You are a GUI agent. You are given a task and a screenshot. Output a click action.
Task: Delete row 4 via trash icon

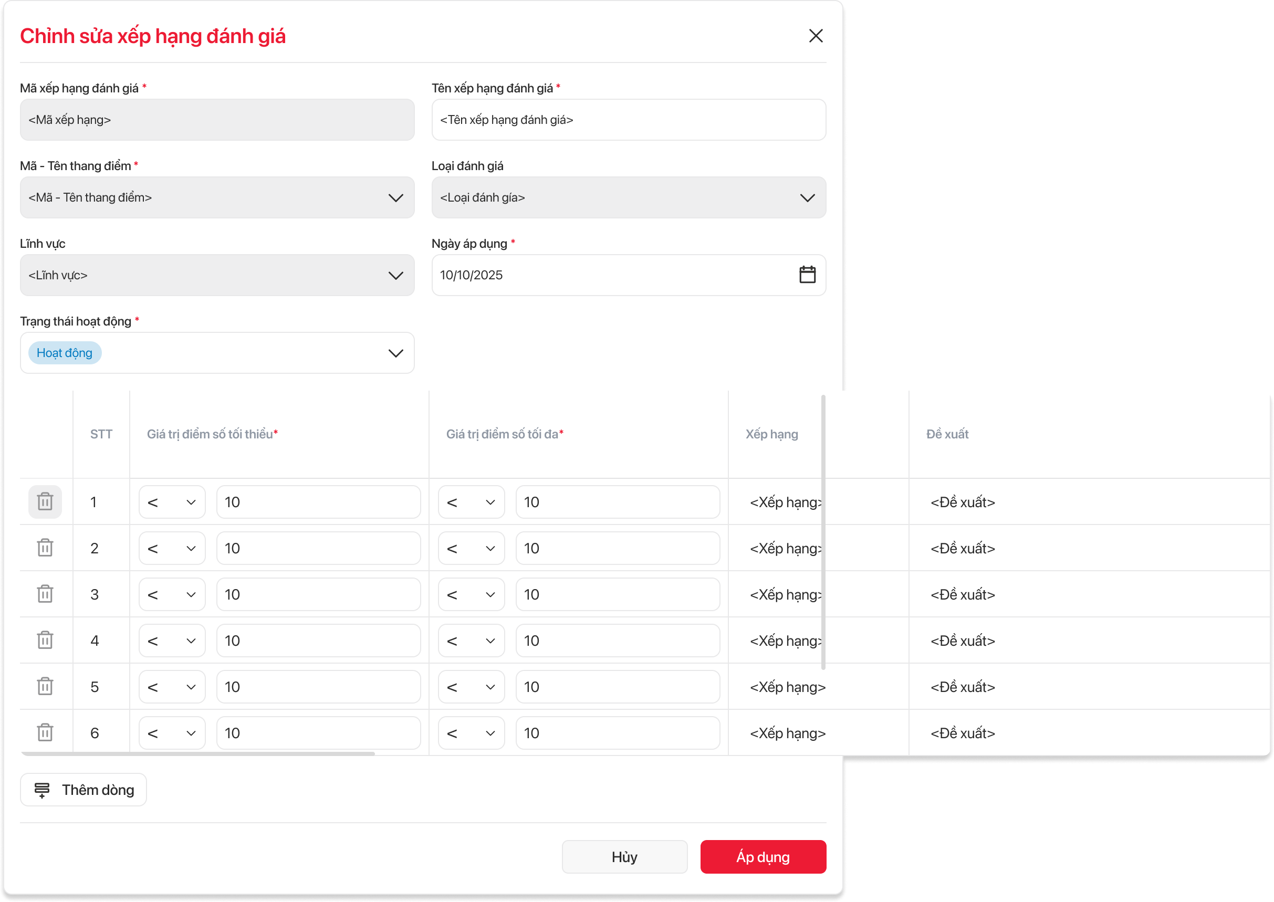click(x=45, y=640)
